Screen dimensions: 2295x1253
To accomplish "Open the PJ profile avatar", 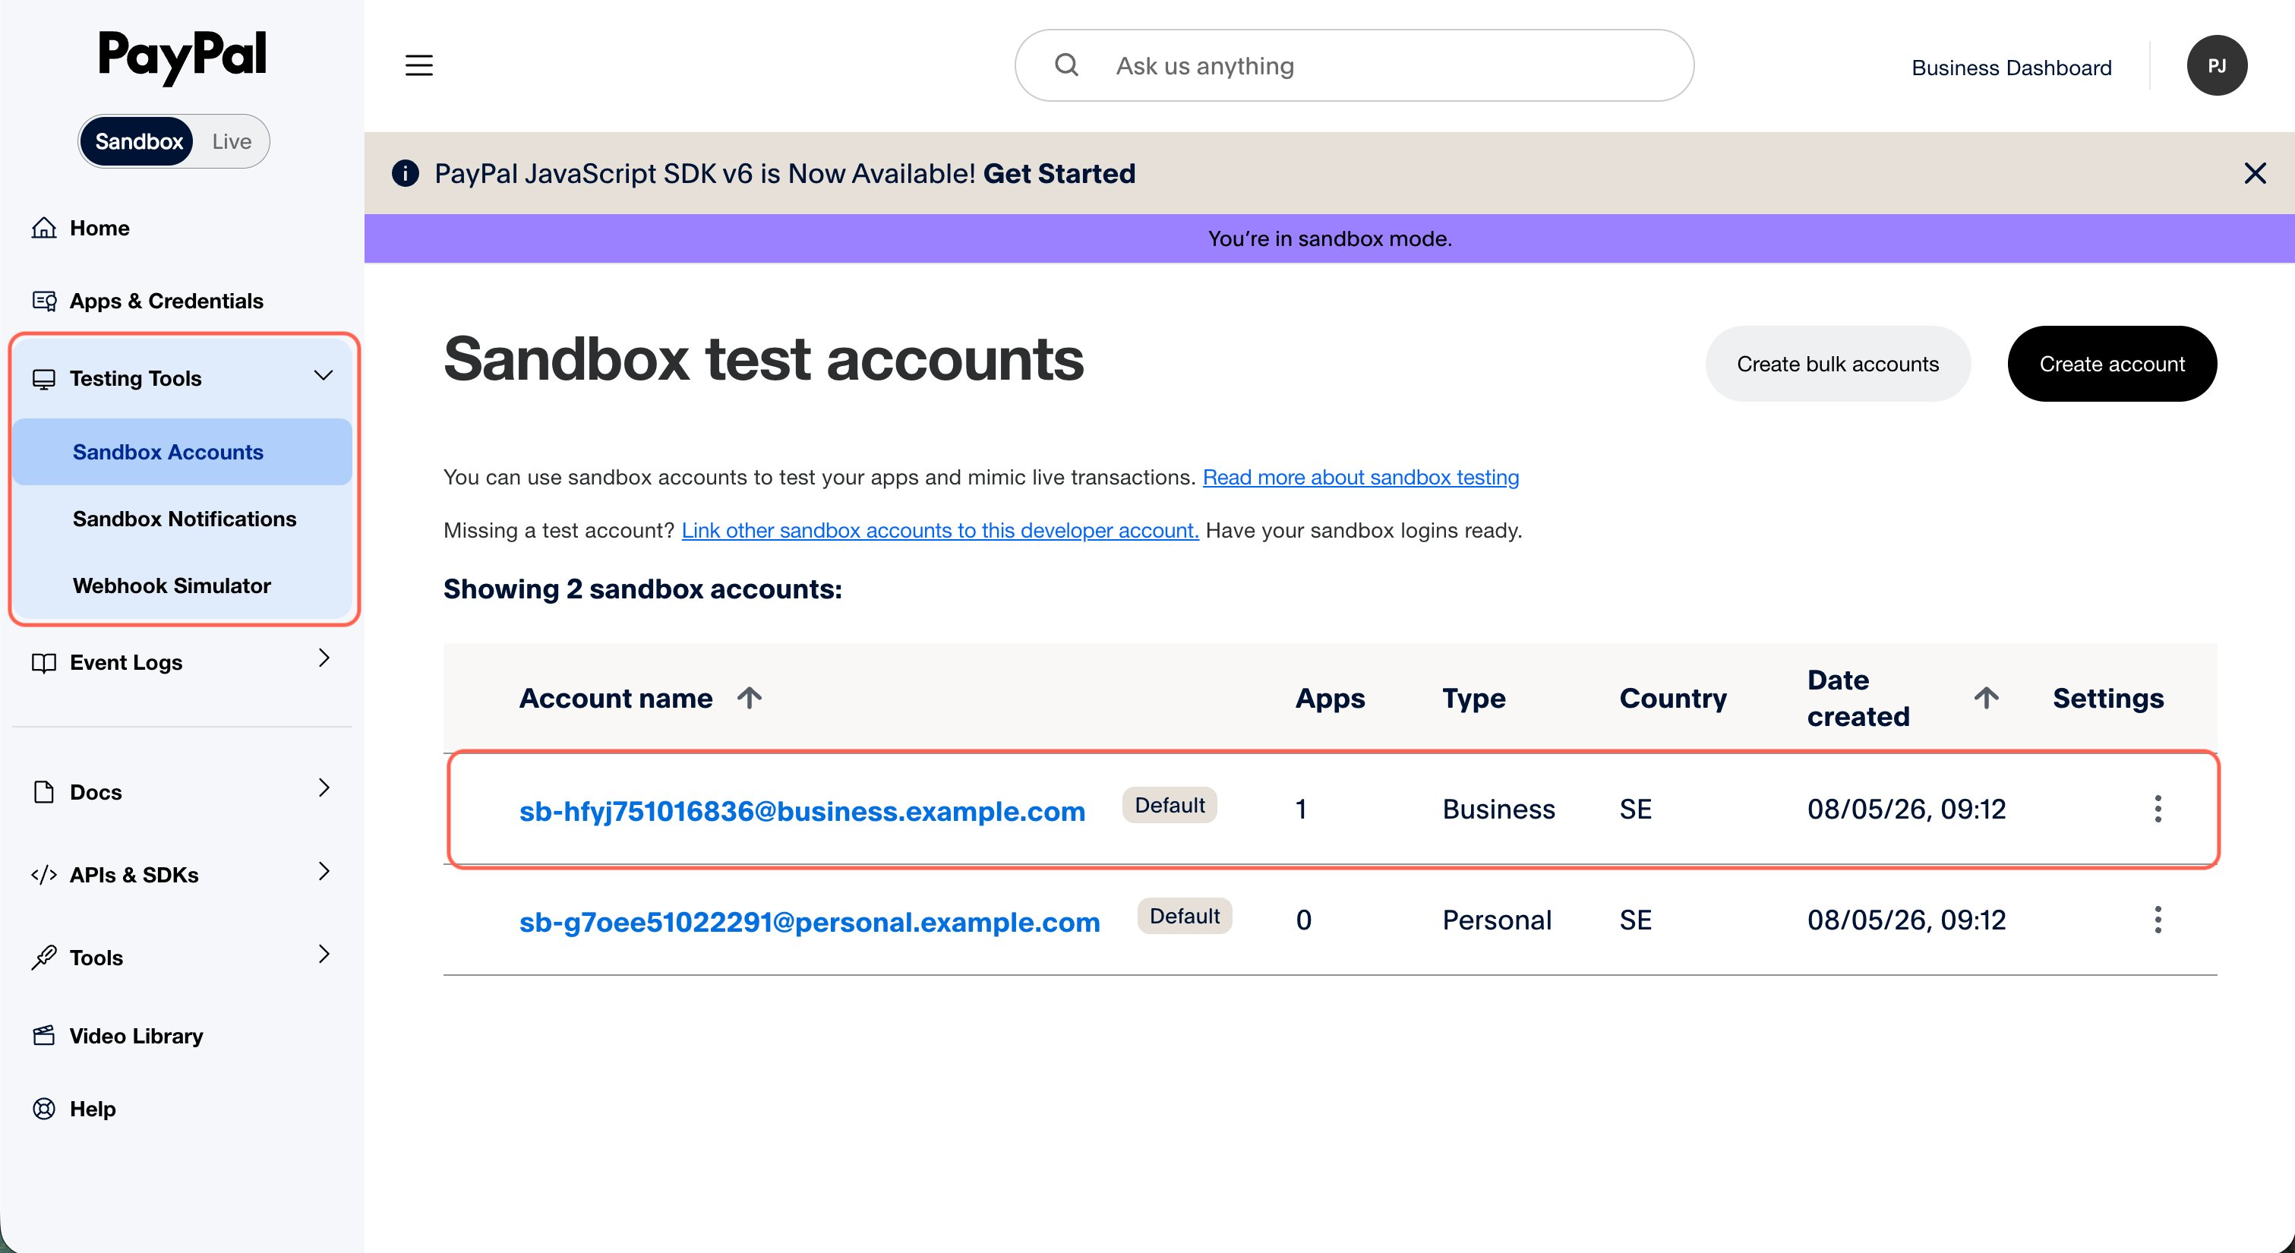I will [2217, 65].
